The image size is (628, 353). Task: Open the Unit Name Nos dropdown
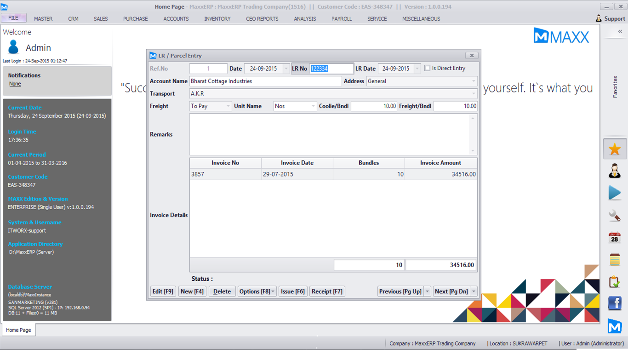coord(313,106)
